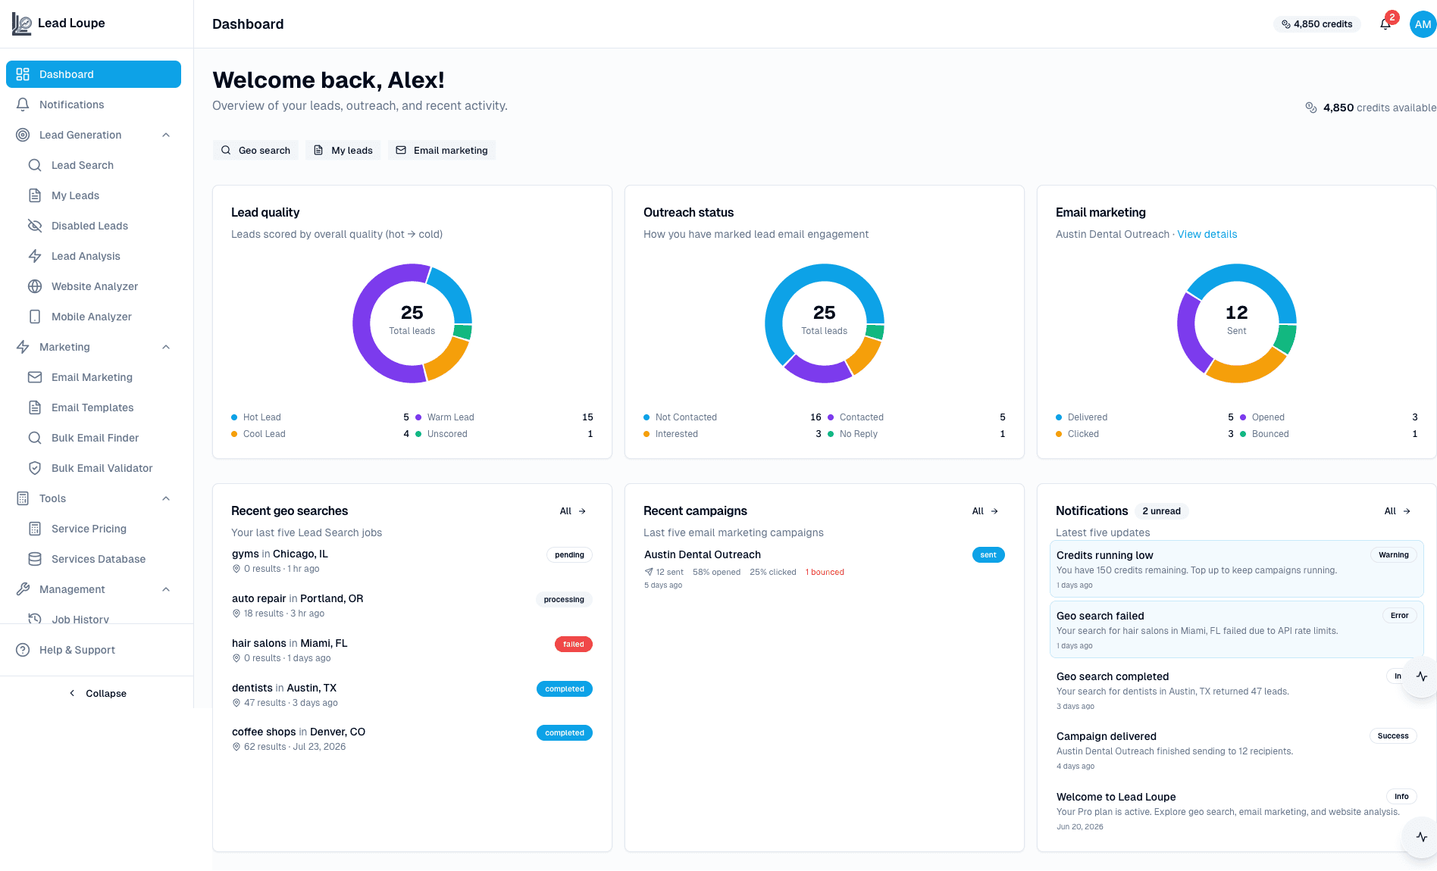Viewport: 1437px width, 871px height.
Task: Open the AM user avatar
Action: 1423,24
